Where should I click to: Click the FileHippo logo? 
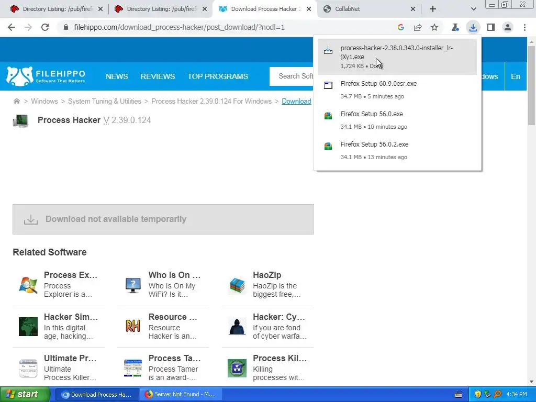[46, 76]
